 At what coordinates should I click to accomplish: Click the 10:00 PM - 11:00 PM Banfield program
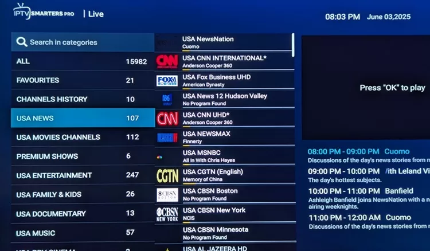[x=369, y=198]
